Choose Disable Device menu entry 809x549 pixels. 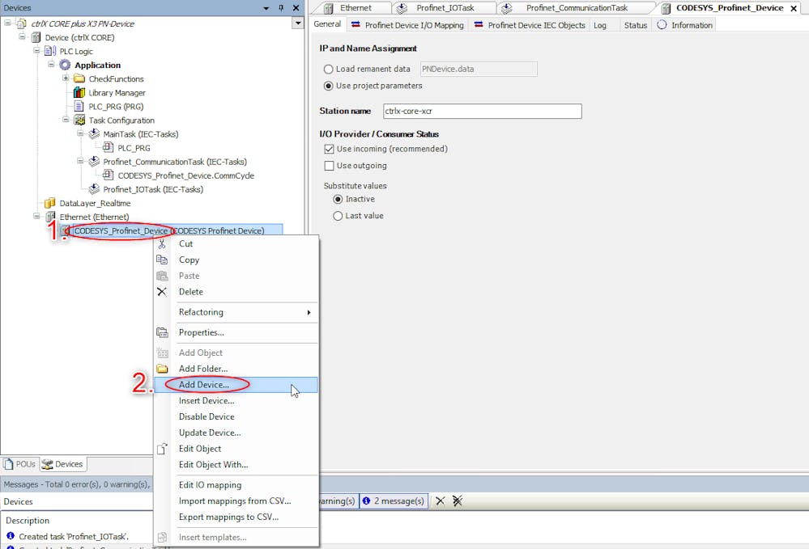point(236,416)
